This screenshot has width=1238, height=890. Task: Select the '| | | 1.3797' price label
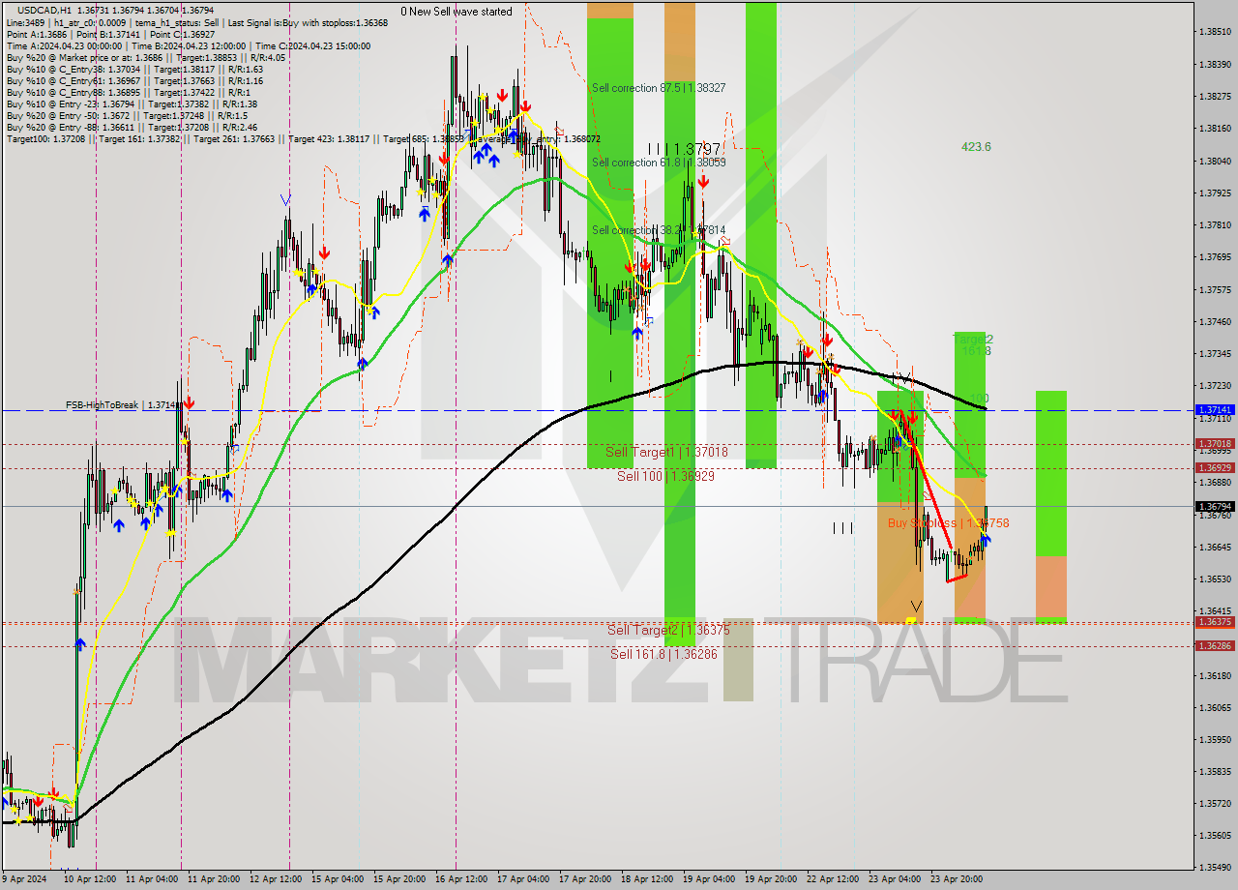(684, 149)
